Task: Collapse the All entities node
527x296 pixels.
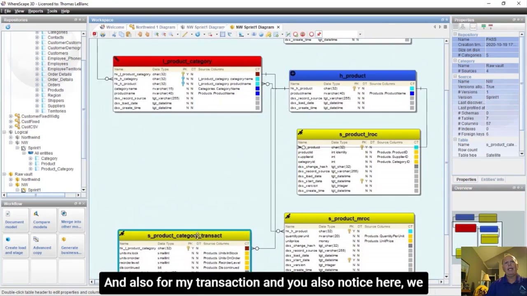Action: tap(24, 153)
